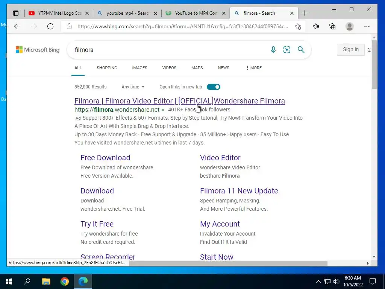Click the Bing rewards points number
Viewport: 385px width, 289px height.
[369, 50]
